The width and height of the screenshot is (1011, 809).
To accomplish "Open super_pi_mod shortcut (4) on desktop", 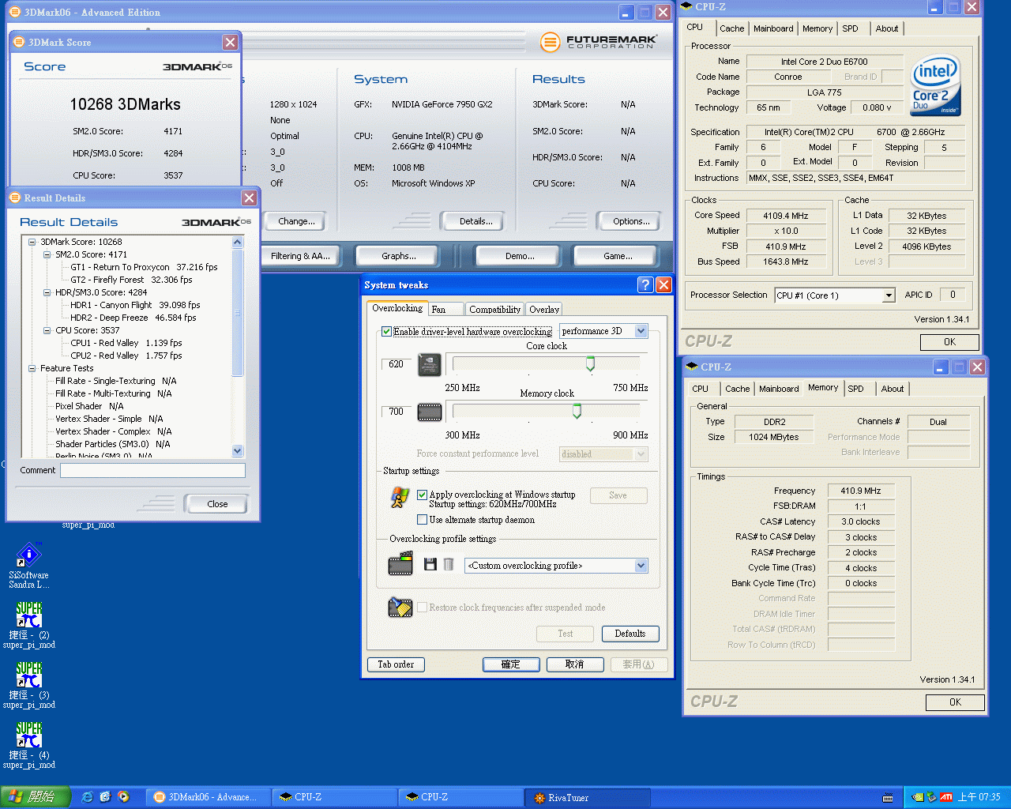I will [x=29, y=746].
